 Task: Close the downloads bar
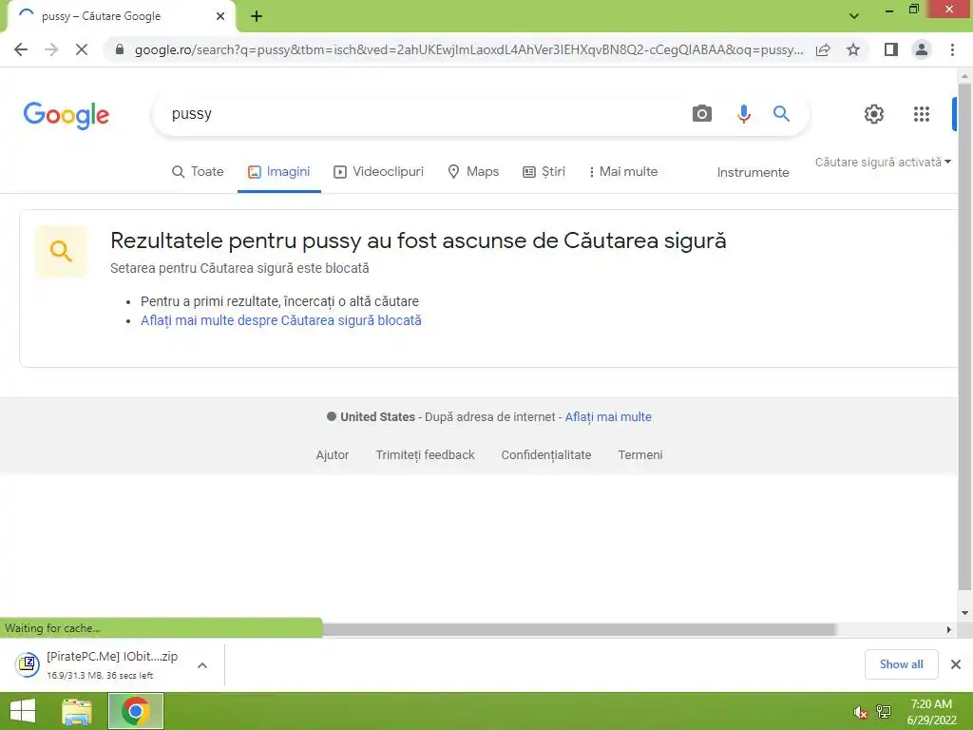click(x=956, y=664)
